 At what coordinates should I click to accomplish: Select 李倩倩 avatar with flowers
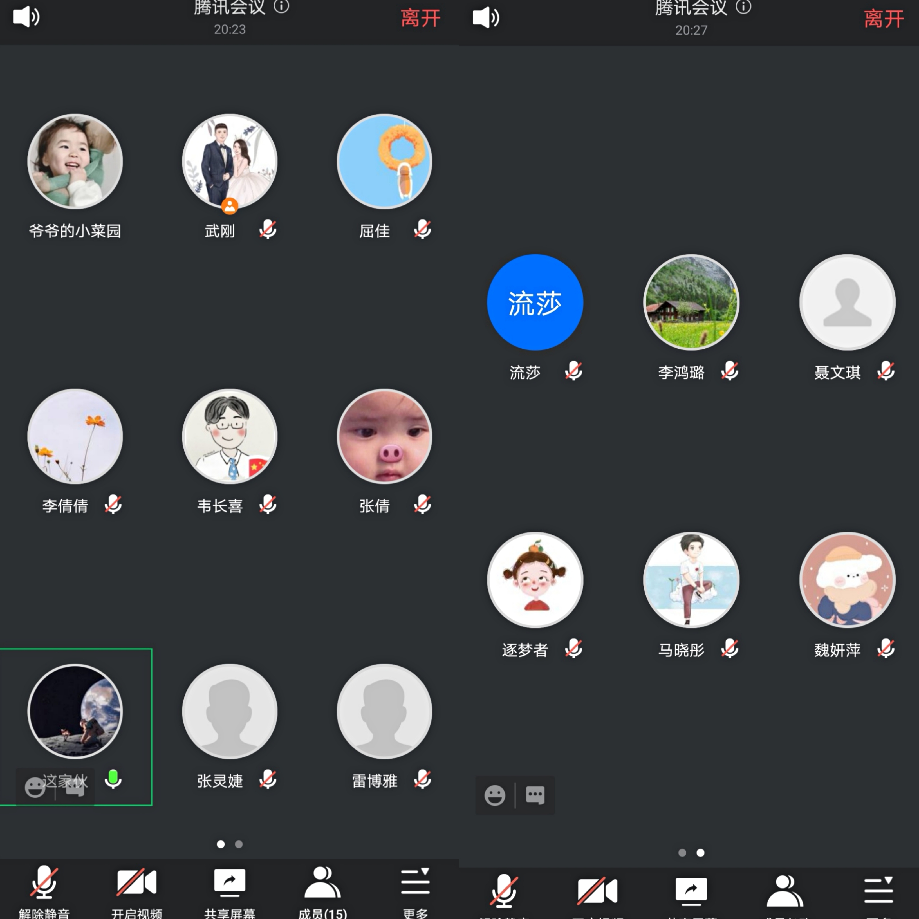[75, 436]
